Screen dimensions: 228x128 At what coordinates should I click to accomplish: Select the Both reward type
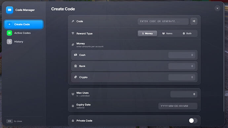(187, 33)
